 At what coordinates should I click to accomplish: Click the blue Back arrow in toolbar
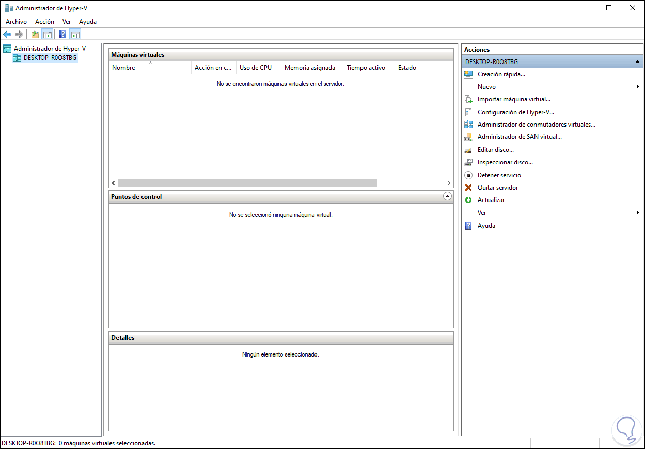(7, 35)
